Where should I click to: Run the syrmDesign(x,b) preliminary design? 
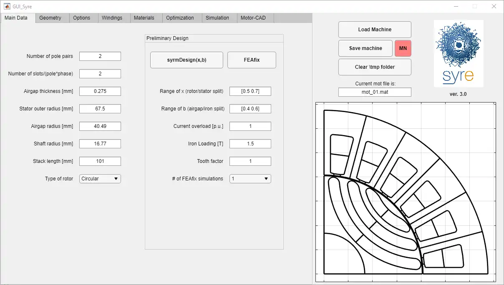(186, 60)
